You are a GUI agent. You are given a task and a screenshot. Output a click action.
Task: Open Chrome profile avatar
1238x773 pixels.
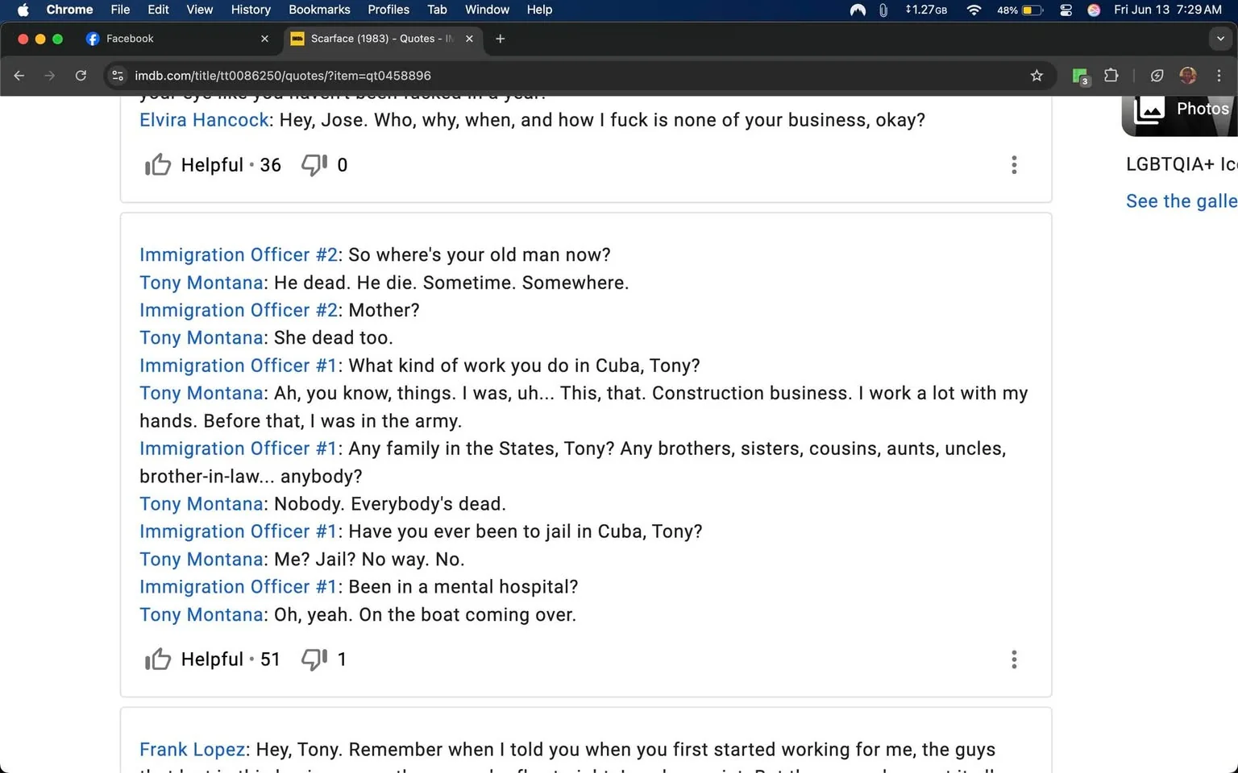click(1188, 76)
